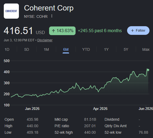The width and height of the screenshot is (153, 138).
Task: Click the Open label in stats
Action: 9,120
